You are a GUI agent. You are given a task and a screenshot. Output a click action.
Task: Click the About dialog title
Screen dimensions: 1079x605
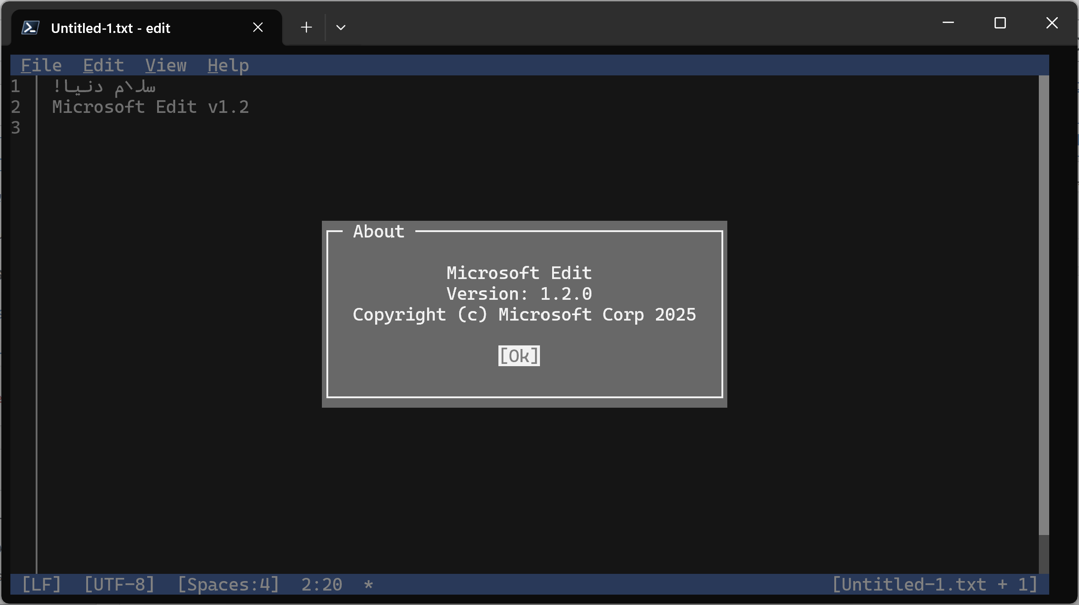(378, 231)
